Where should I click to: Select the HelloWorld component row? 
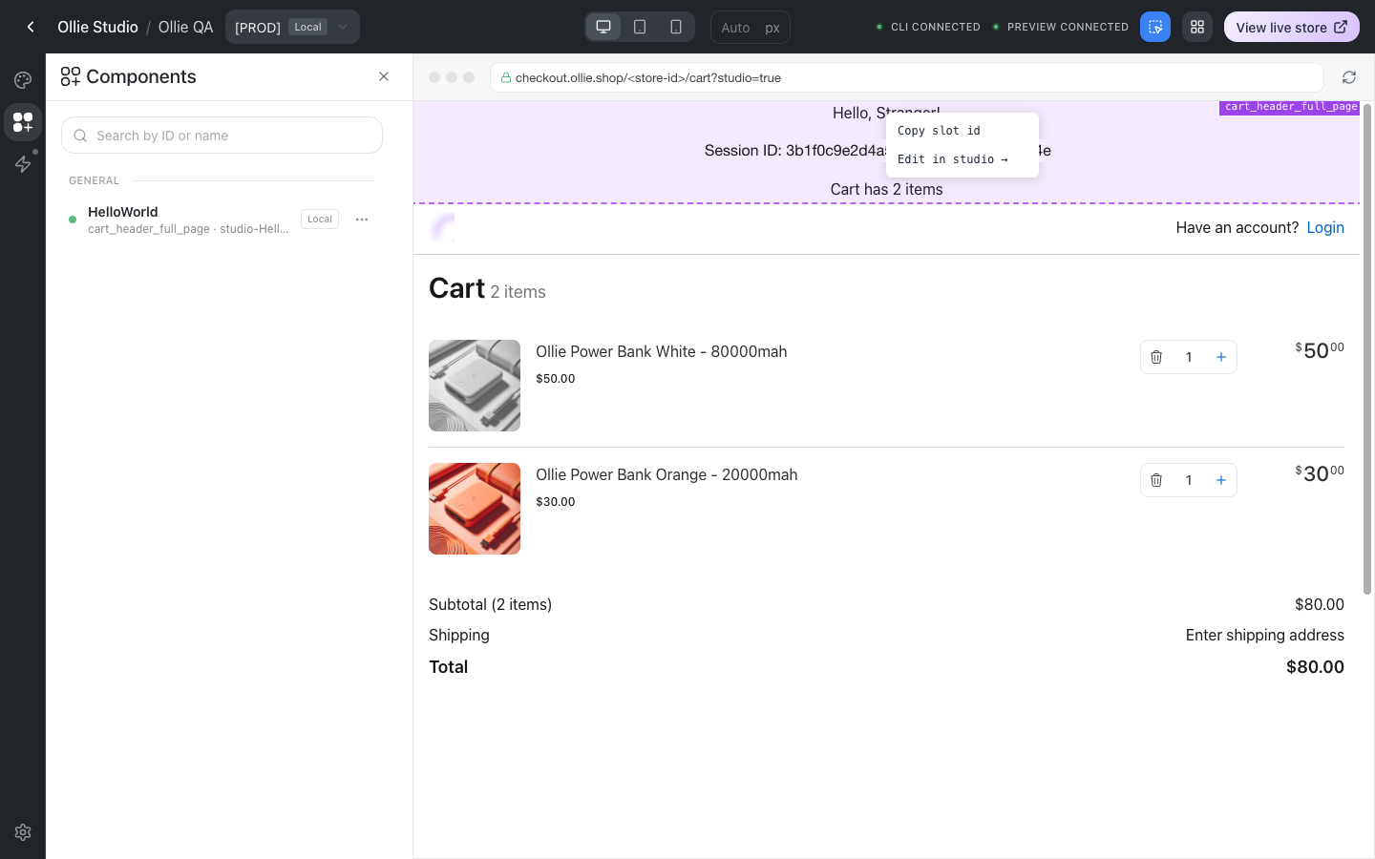[222, 220]
